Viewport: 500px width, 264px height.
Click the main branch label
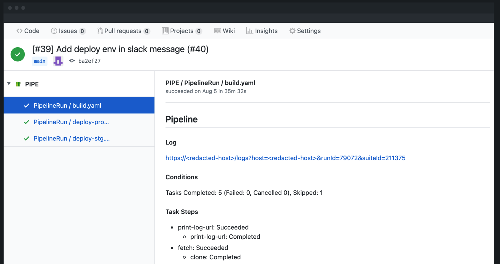pos(40,61)
